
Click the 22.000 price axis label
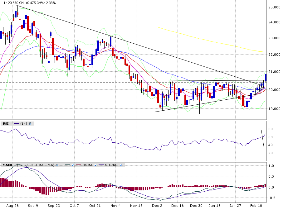coord(274,55)
